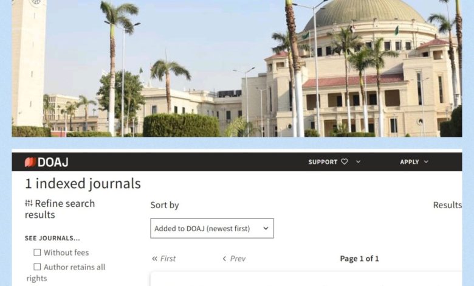Viewport: 474px width, 286px height.
Task: Open the Support menu item
Action: click(323, 162)
